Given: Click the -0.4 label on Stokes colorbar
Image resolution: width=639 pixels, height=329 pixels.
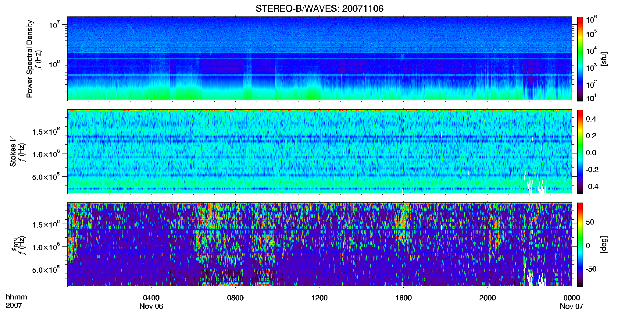Looking at the screenshot, I should click(x=592, y=186).
